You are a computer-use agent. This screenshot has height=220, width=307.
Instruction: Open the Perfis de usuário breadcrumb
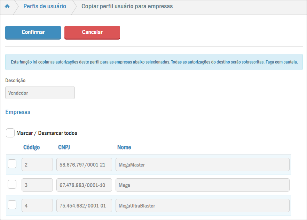pyautogui.click(x=45, y=7)
